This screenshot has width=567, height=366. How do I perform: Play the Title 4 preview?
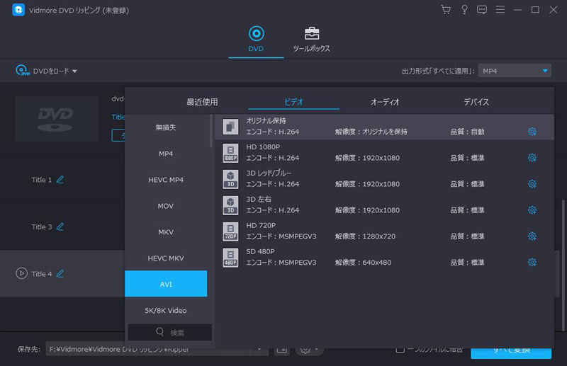point(21,273)
